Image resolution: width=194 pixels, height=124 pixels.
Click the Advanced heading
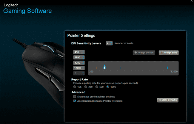78,92
